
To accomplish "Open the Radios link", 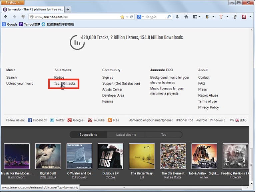I will tap(59, 78).
